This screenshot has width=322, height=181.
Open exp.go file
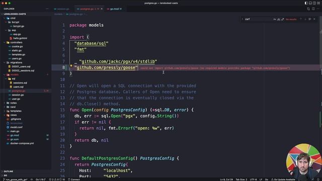17,34
